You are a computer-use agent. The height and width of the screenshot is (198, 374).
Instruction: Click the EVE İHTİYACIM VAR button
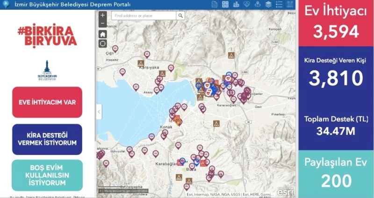tap(47, 102)
